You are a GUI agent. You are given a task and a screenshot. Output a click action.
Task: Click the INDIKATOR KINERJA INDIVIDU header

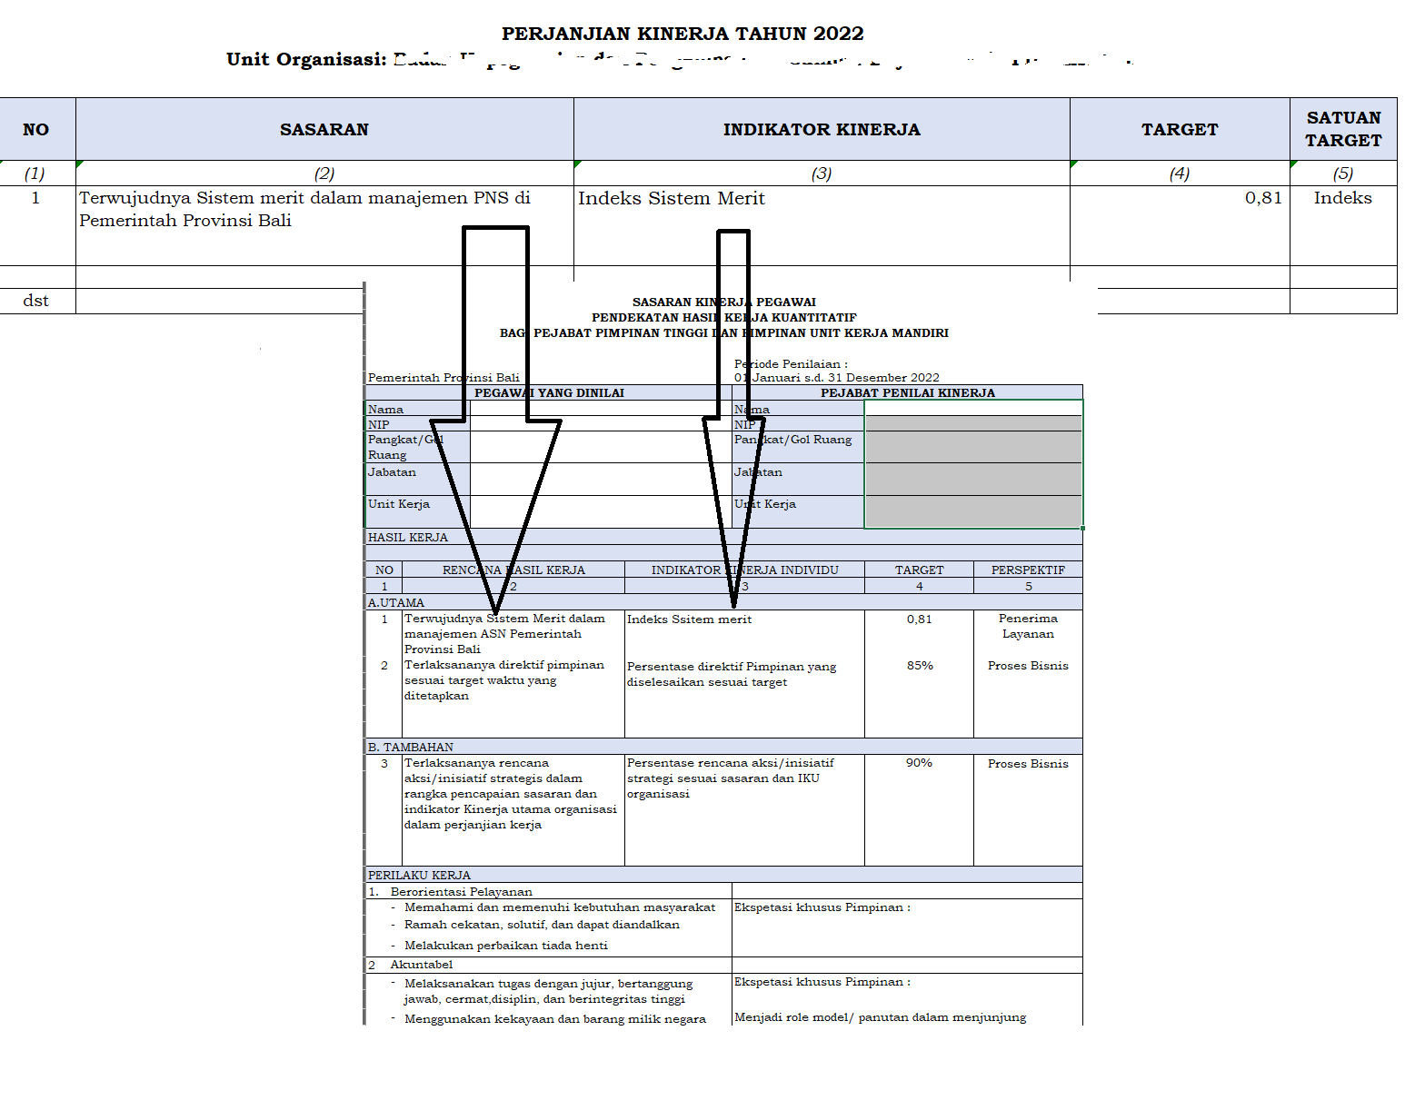click(x=745, y=570)
